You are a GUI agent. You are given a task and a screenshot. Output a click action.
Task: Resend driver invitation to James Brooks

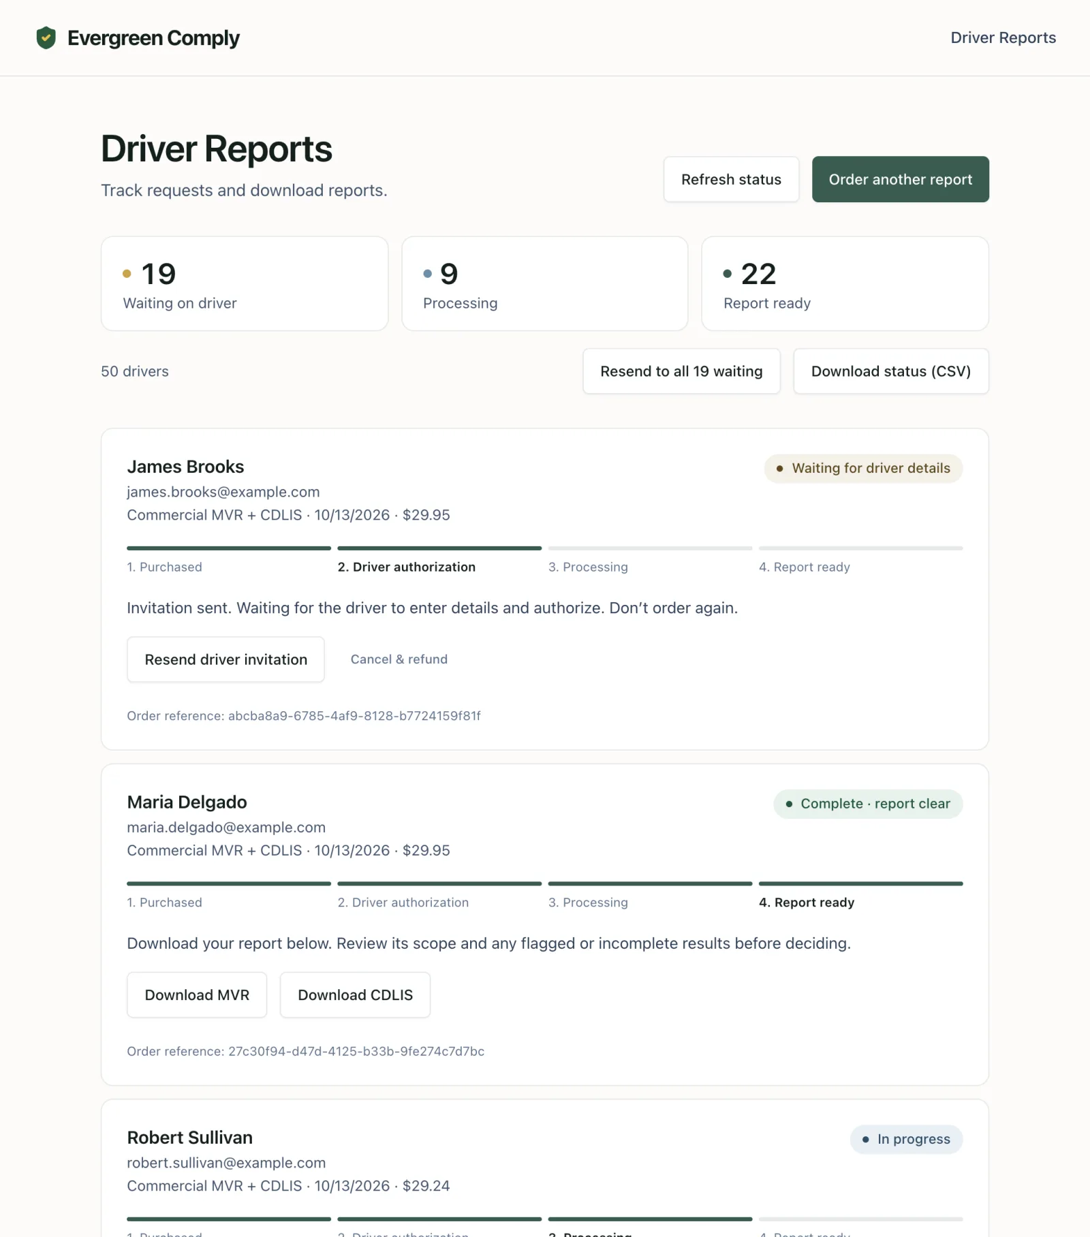(225, 659)
